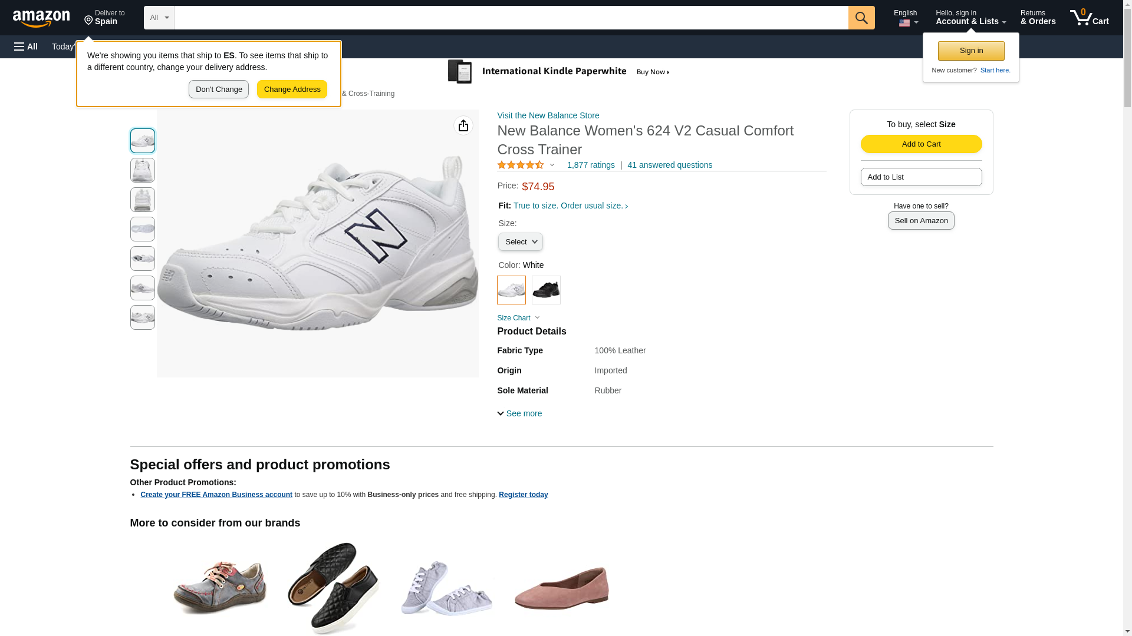This screenshot has height=636, width=1132.
Task: Open the English language flag selector
Action: tap(907, 18)
